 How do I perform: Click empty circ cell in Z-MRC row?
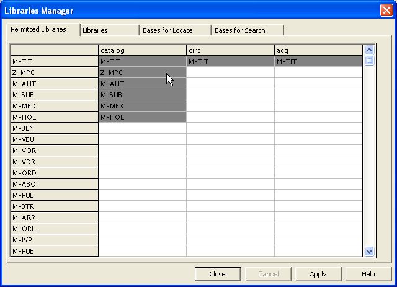[230, 73]
